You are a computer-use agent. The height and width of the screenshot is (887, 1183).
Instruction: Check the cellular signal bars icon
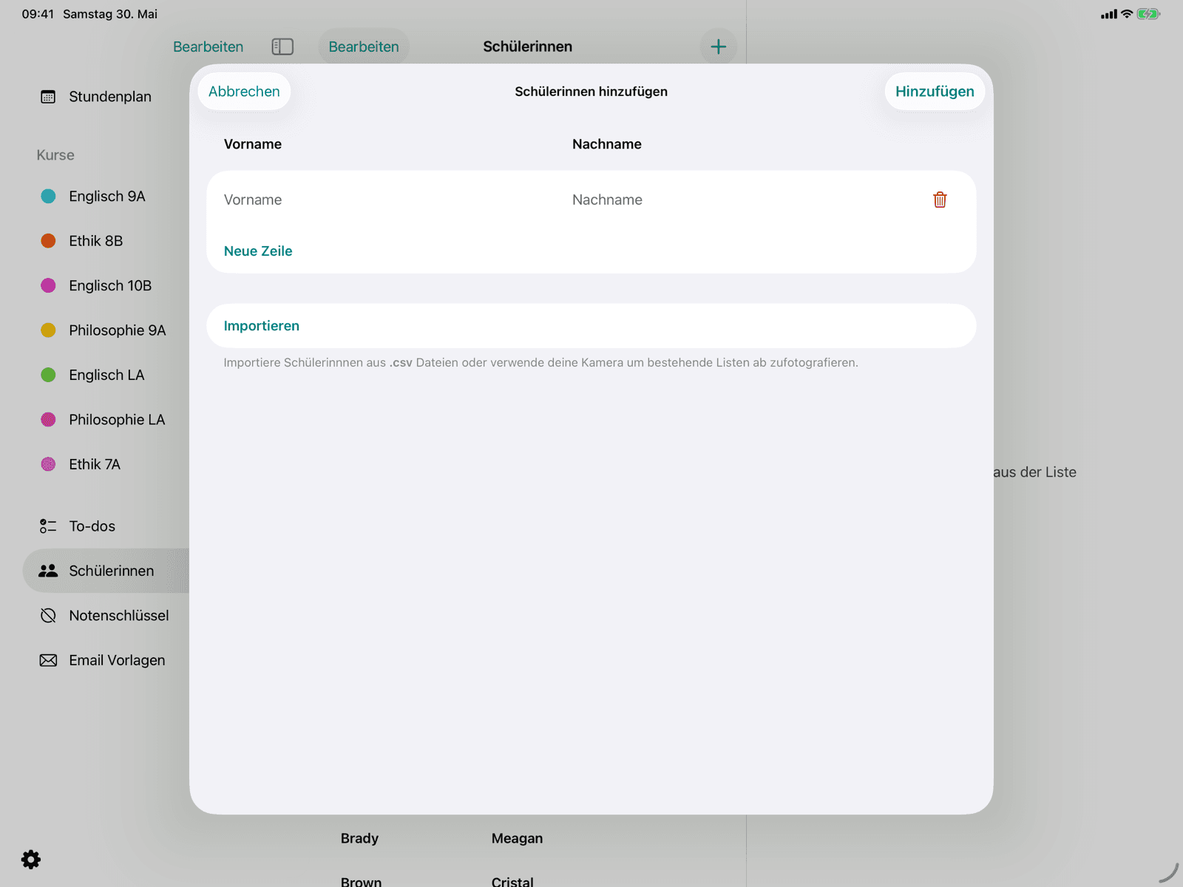pyautogui.click(x=1108, y=14)
